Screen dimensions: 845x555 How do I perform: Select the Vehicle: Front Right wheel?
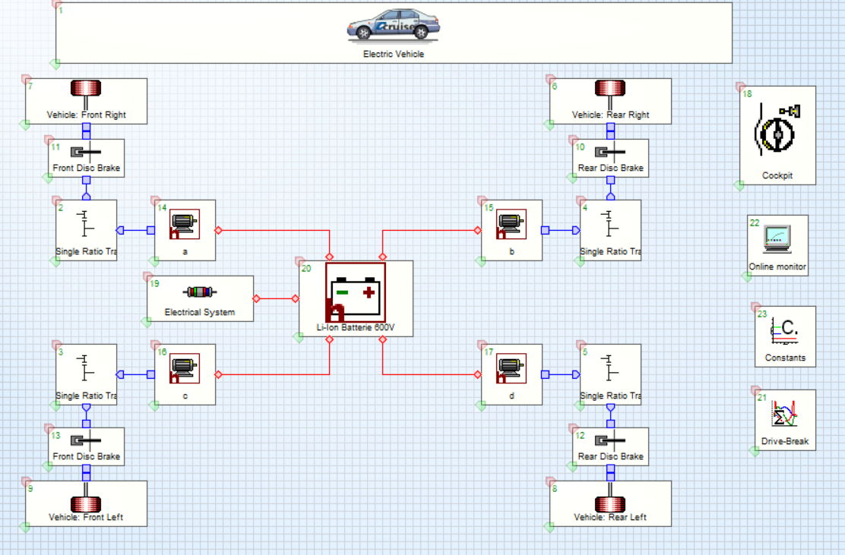(86, 90)
